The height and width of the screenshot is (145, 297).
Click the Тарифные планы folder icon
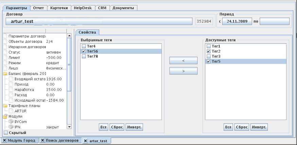pos(5,106)
